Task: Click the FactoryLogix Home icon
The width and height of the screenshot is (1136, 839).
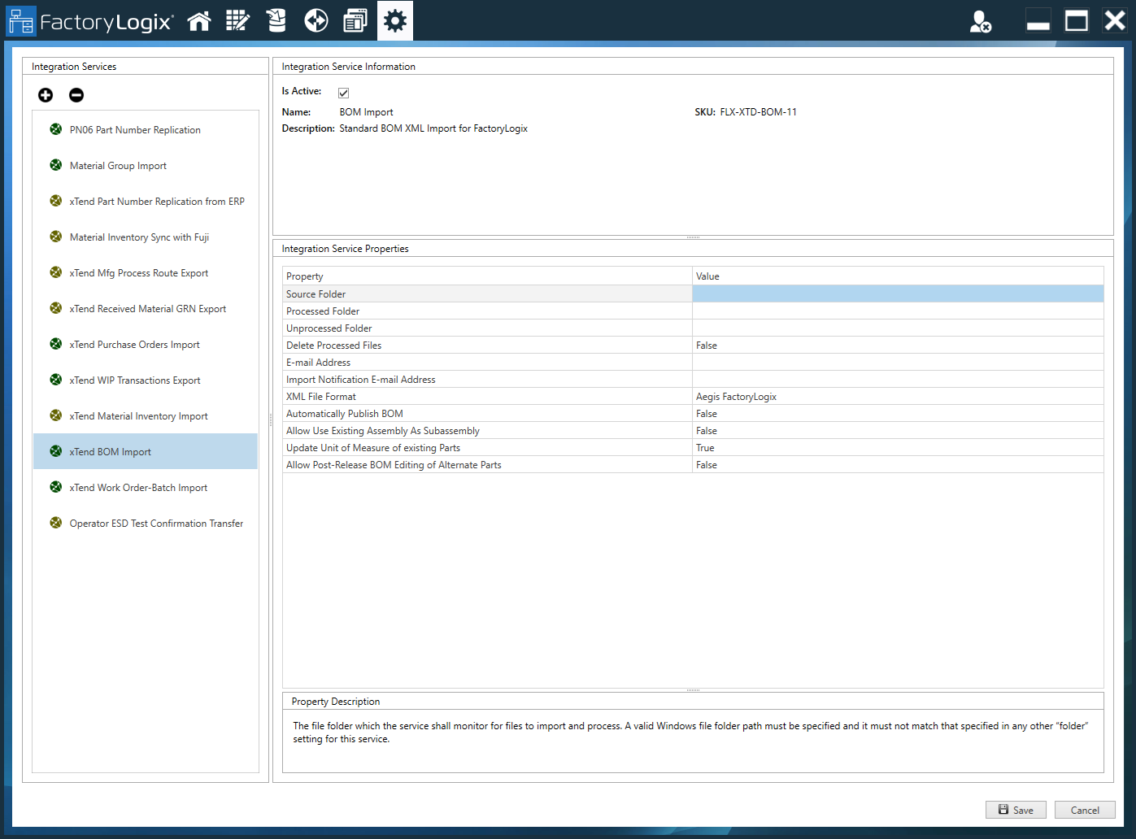Action: point(199,20)
